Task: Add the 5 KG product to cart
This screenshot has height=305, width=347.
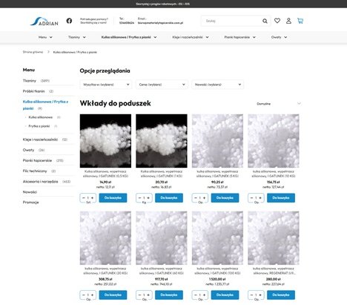Action: tap(225, 198)
